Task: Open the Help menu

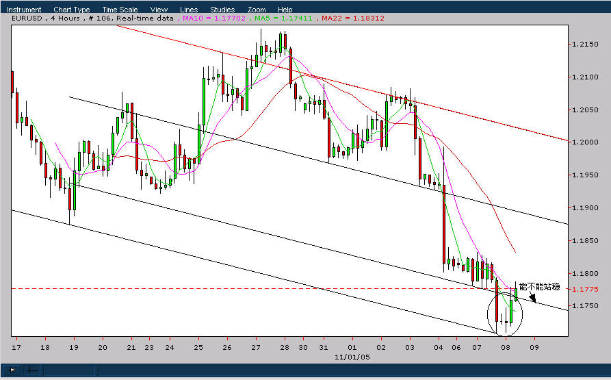Action: [285, 10]
